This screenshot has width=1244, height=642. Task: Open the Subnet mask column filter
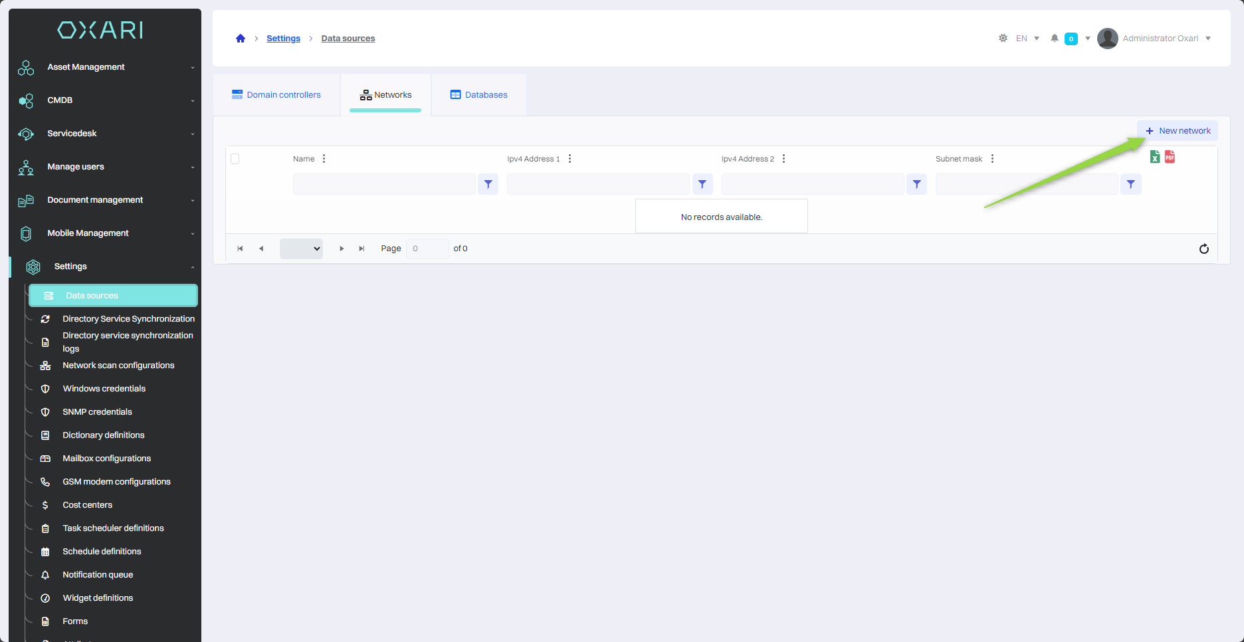[1130, 184]
